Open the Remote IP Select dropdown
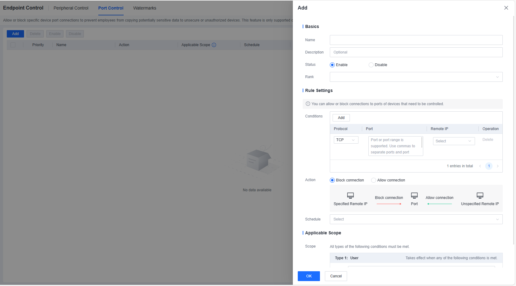This screenshot has width=516, height=286. tap(454, 141)
